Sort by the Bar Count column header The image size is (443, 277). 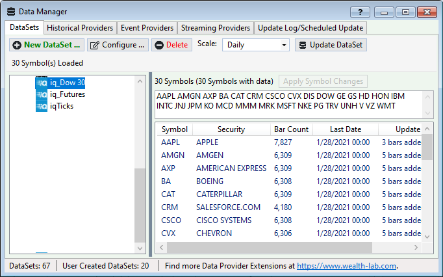[x=291, y=129]
